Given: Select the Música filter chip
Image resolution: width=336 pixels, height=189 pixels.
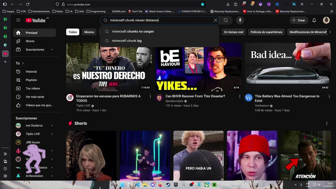Looking at the screenshot, I should pos(89,32).
